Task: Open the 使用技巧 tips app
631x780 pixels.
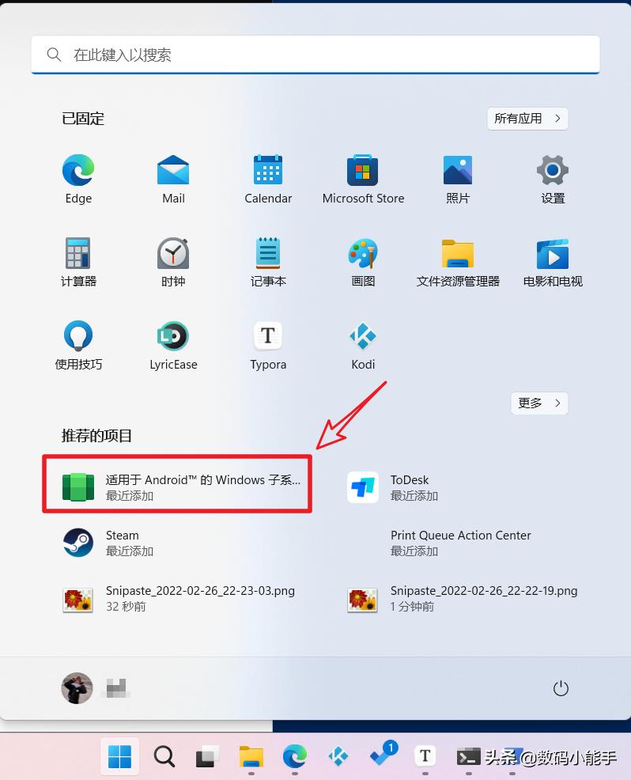Action: point(78,345)
